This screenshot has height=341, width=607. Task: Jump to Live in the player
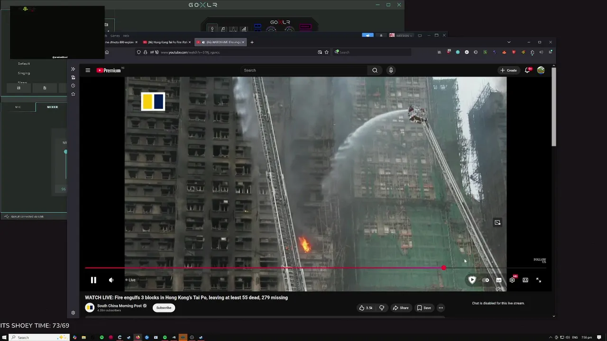(x=130, y=280)
